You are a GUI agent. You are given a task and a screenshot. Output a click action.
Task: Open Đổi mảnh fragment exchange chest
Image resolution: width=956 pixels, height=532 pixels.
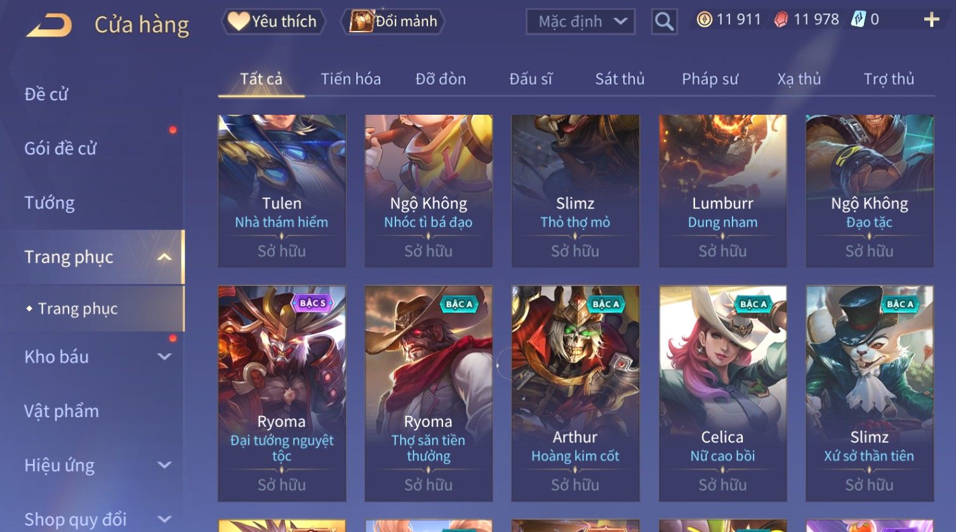[x=393, y=22]
